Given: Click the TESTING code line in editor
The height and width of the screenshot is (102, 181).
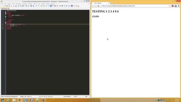Looking at the screenshot, I should point(16,24).
